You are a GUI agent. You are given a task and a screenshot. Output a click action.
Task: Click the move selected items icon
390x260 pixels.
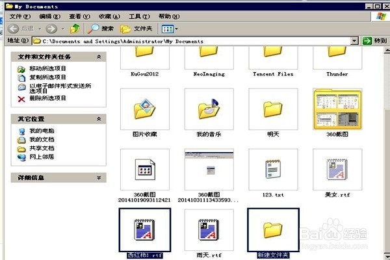click(x=21, y=69)
